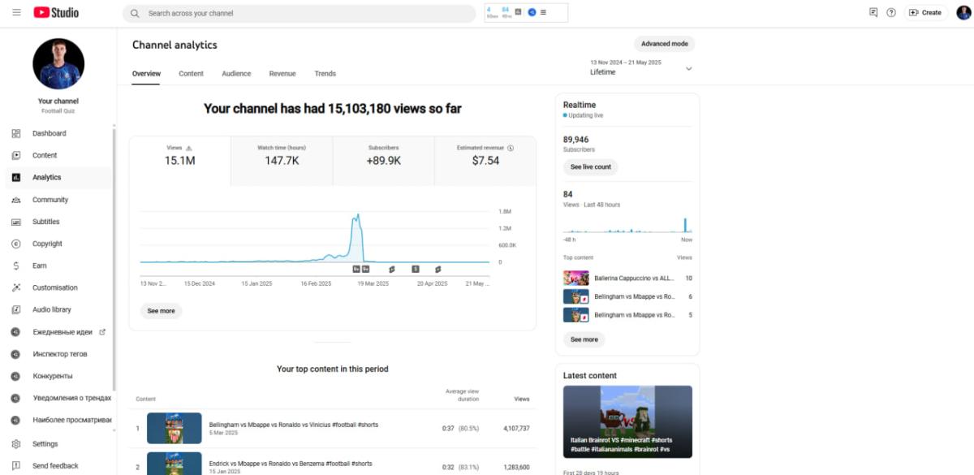This screenshot has width=974, height=475.
Task: Click the blue round extension icon in header
Action: (x=532, y=13)
